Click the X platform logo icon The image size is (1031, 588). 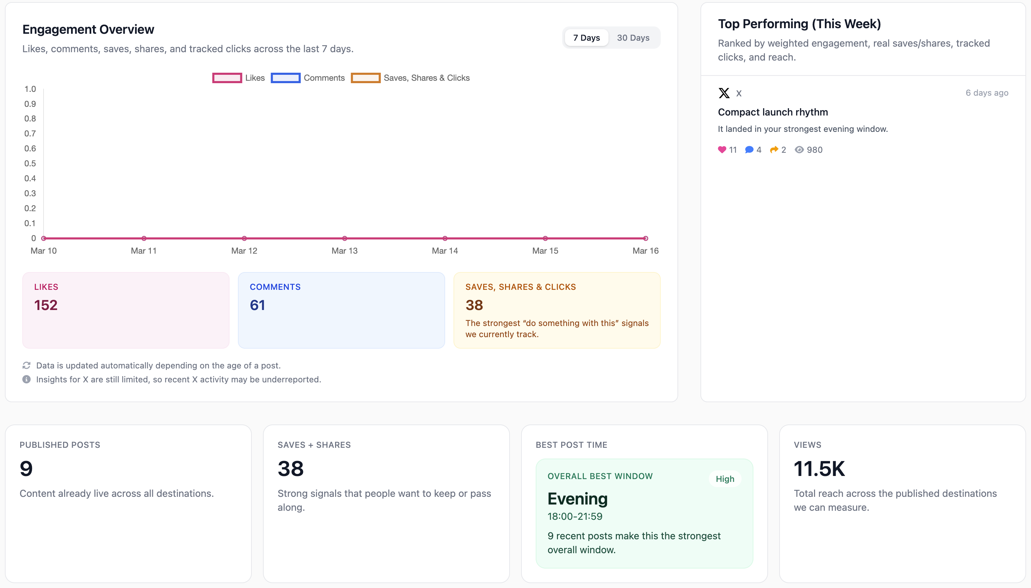point(724,93)
